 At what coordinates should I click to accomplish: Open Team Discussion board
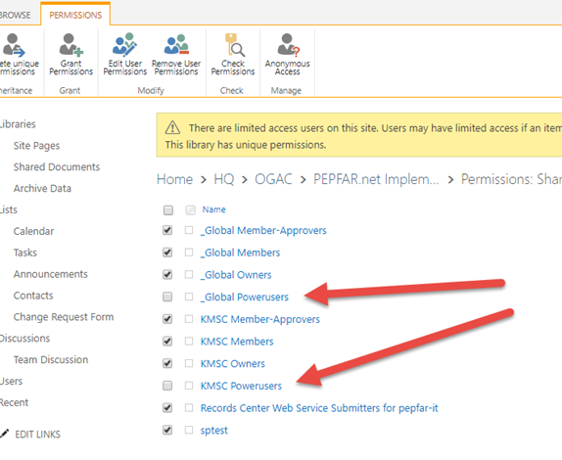pyautogui.click(x=51, y=360)
